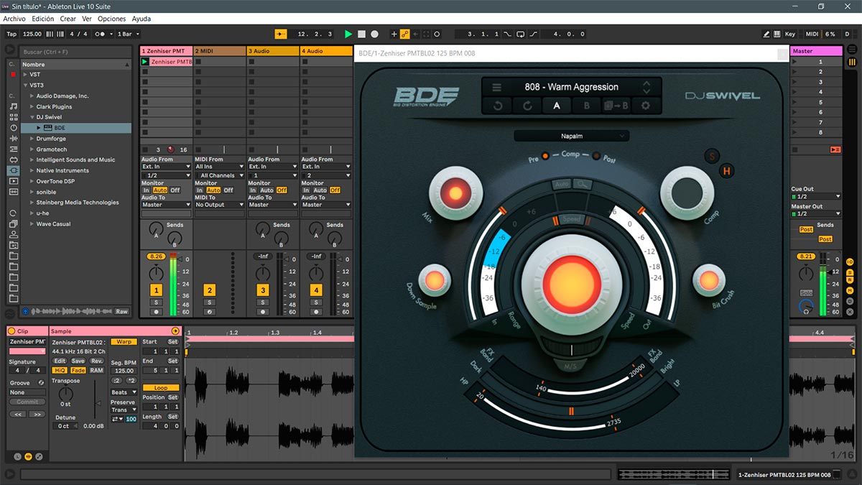
Task: Open the 1 Bar quantization dropdown
Action: 127,34
